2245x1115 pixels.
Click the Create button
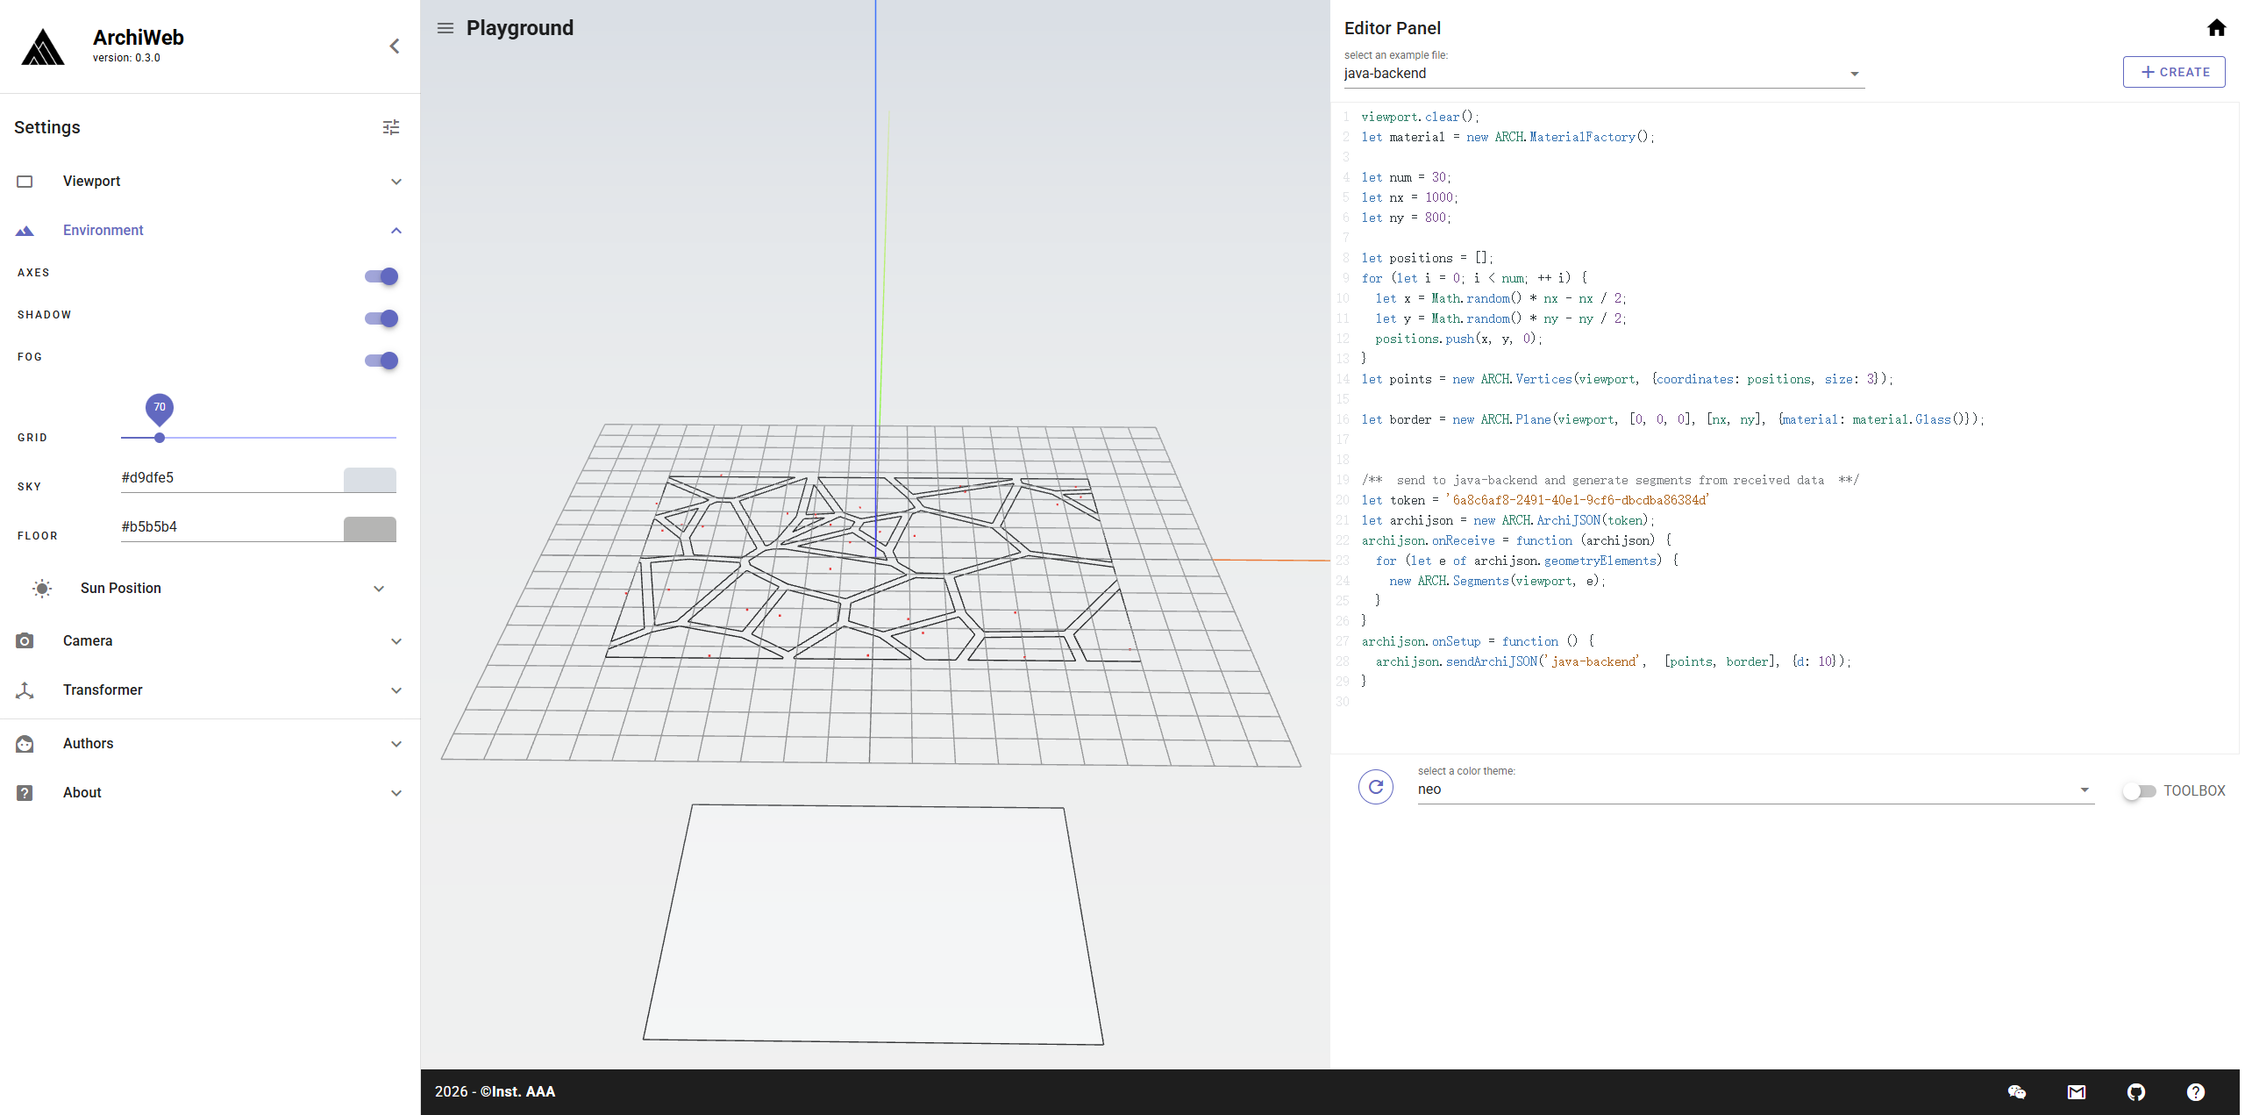tap(2173, 72)
